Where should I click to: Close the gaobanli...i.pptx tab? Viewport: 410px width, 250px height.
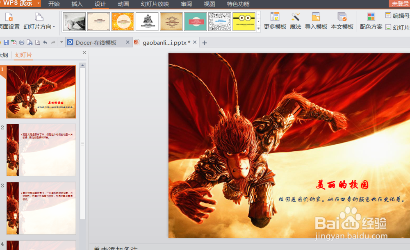click(195, 42)
